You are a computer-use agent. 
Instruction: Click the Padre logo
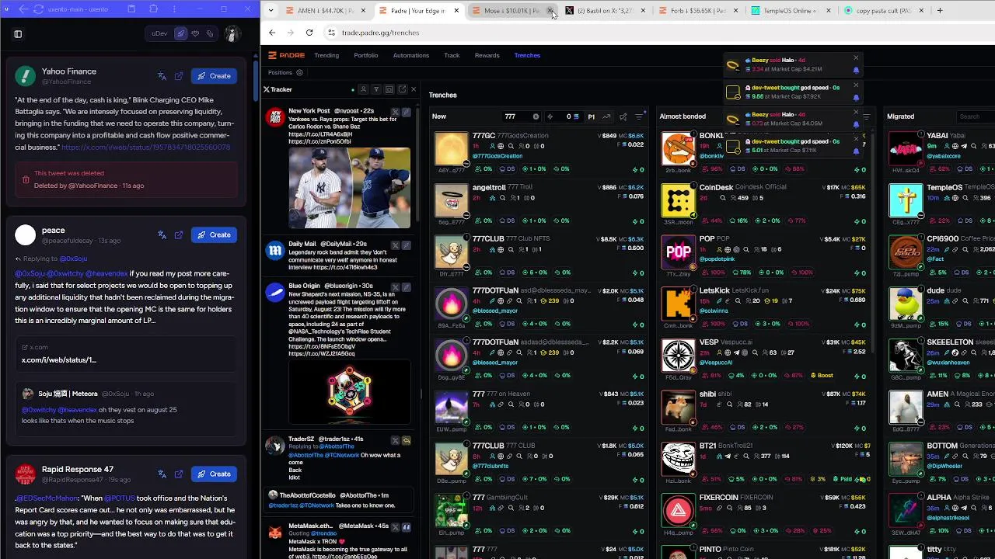tap(287, 55)
